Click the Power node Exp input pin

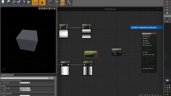pyautogui.click(x=113, y=54)
